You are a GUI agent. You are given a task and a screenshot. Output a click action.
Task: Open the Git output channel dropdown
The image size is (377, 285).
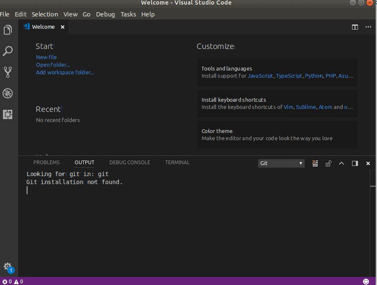(281, 163)
